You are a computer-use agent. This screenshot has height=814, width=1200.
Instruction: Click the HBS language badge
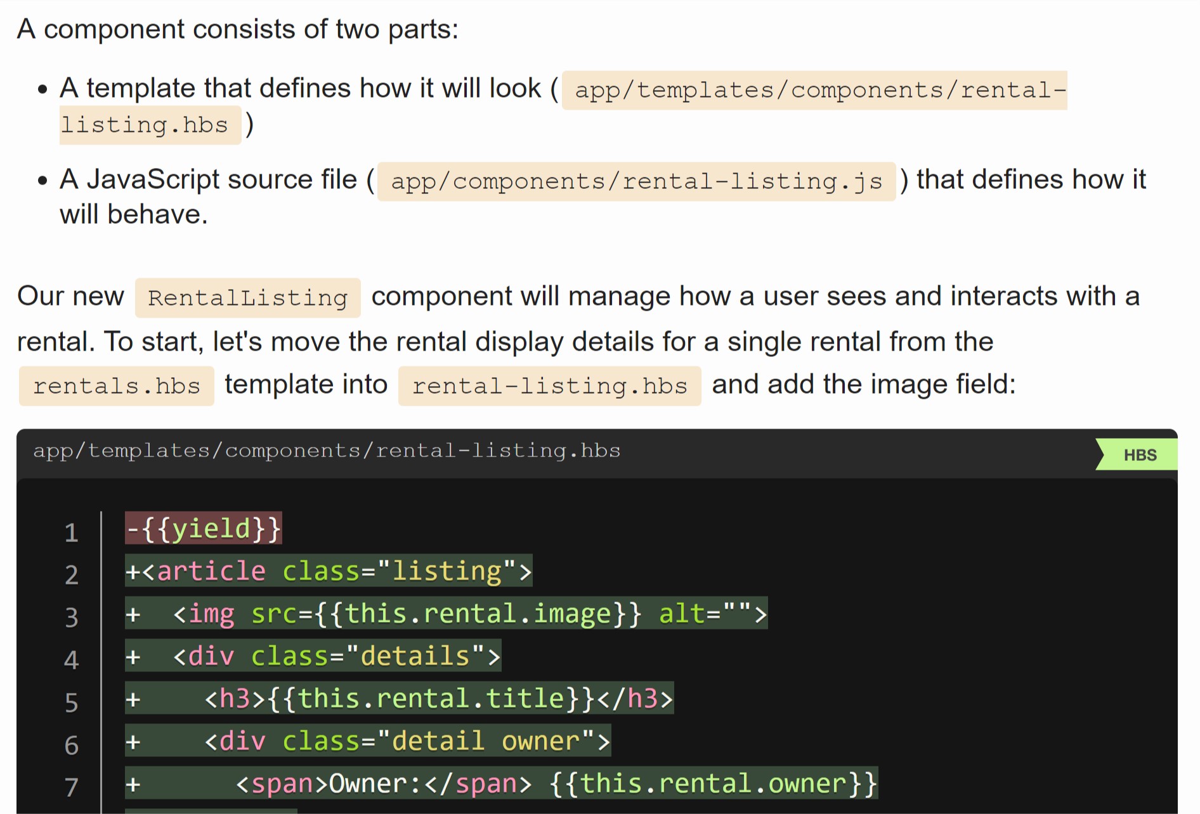[x=1139, y=454]
